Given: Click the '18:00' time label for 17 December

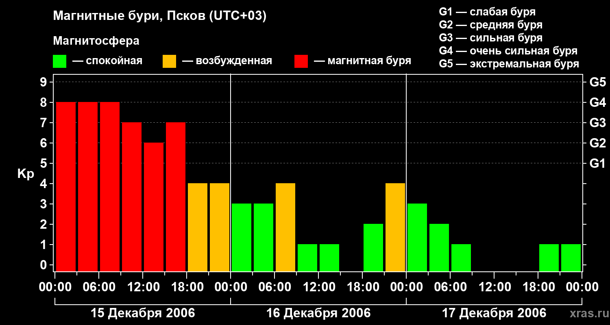Looking at the screenshot, I should point(538,287).
